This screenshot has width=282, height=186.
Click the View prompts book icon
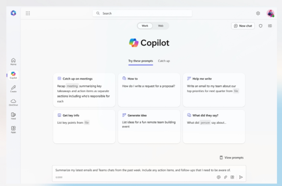pyautogui.click(x=221, y=158)
